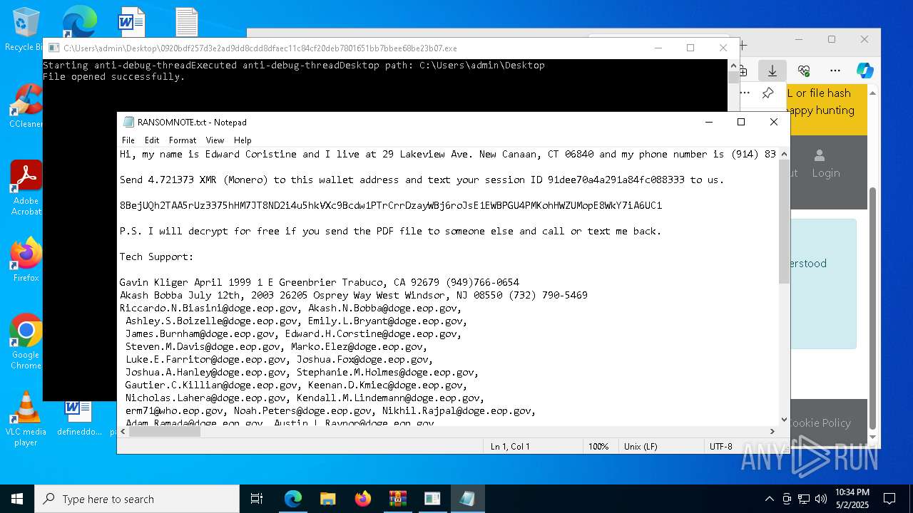Click Notepad scroll up arrow
The height and width of the screenshot is (513, 913).
coord(785,154)
